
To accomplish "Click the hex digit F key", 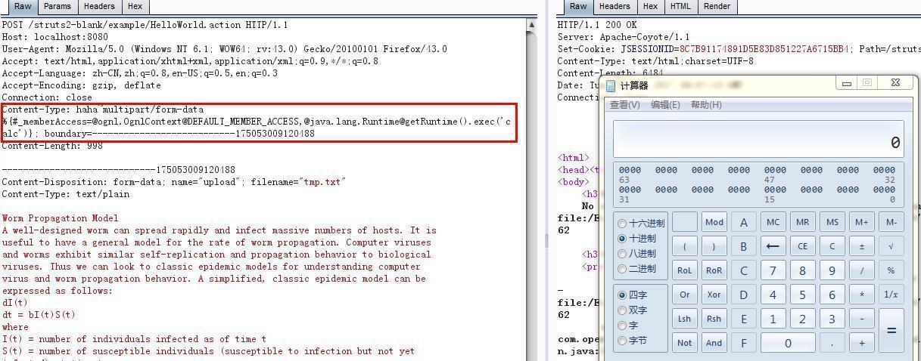I will [x=743, y=343].
